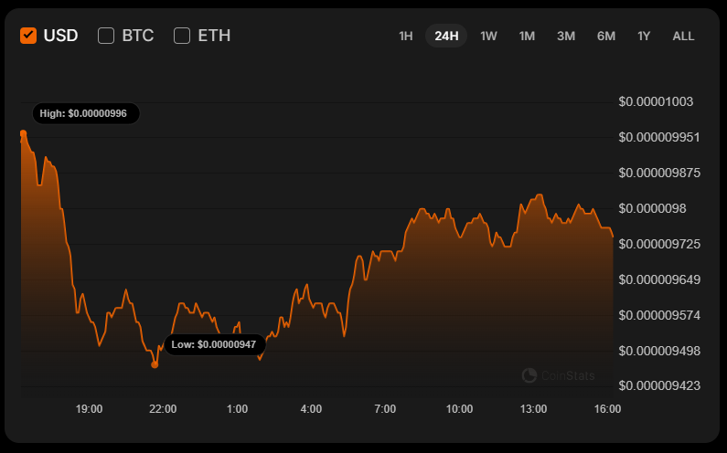Click the 13:00 time axis label
727x453 pixels.
point(533,408)
